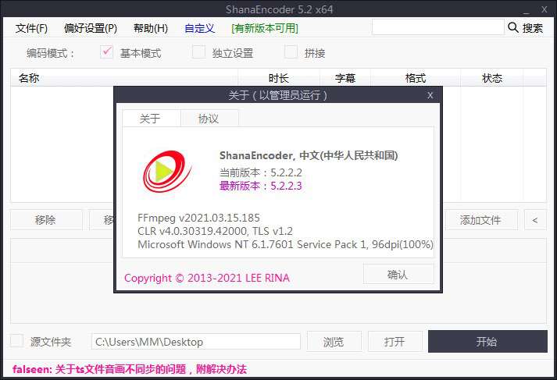Switch to the 协议 tab
The image size is (557, 380).
[x=209, y=119]
